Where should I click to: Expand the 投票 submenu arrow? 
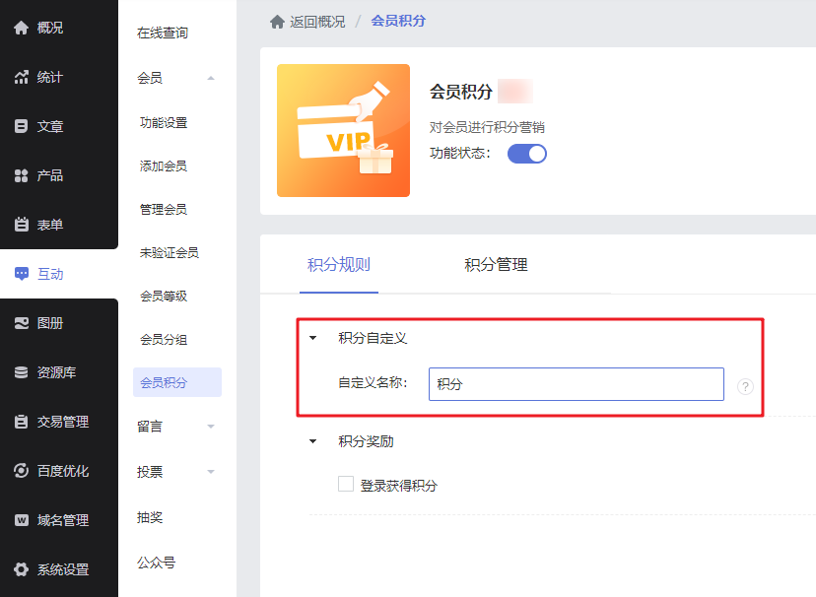[x=211, y=472]
